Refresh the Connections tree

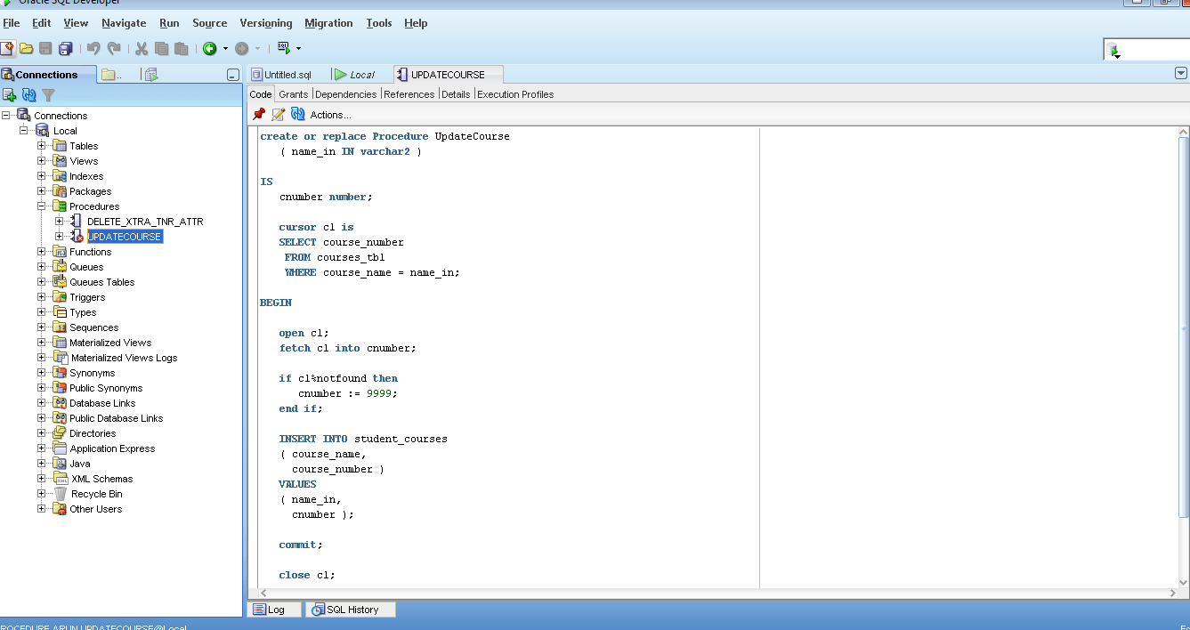(28, 94)
